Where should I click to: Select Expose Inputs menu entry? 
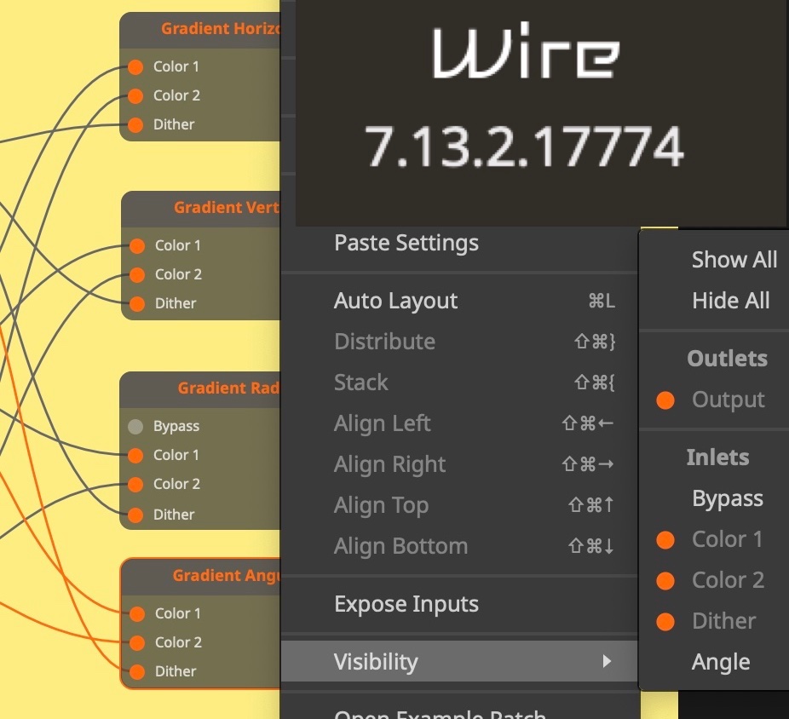(x=406, y=604)
